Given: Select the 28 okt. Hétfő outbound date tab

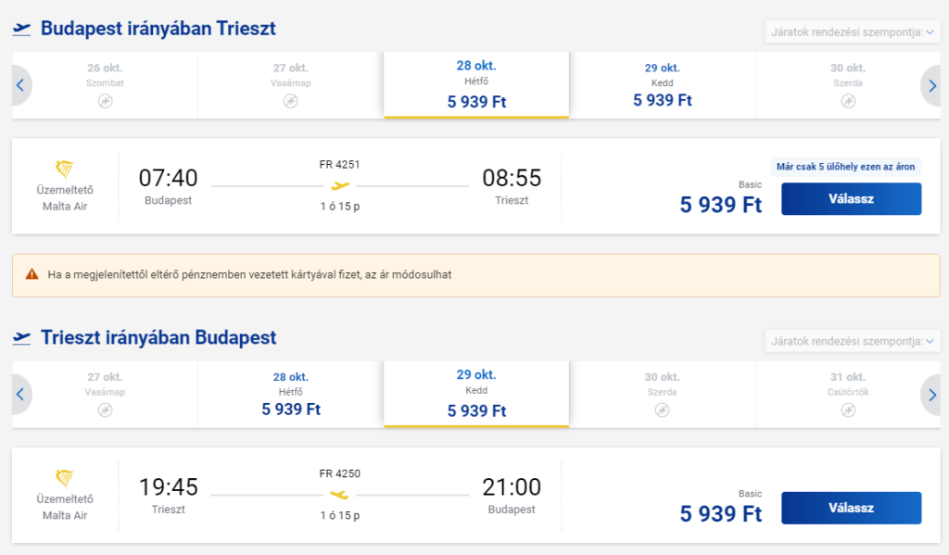Looking at the screenshot, I should (476, 84).
